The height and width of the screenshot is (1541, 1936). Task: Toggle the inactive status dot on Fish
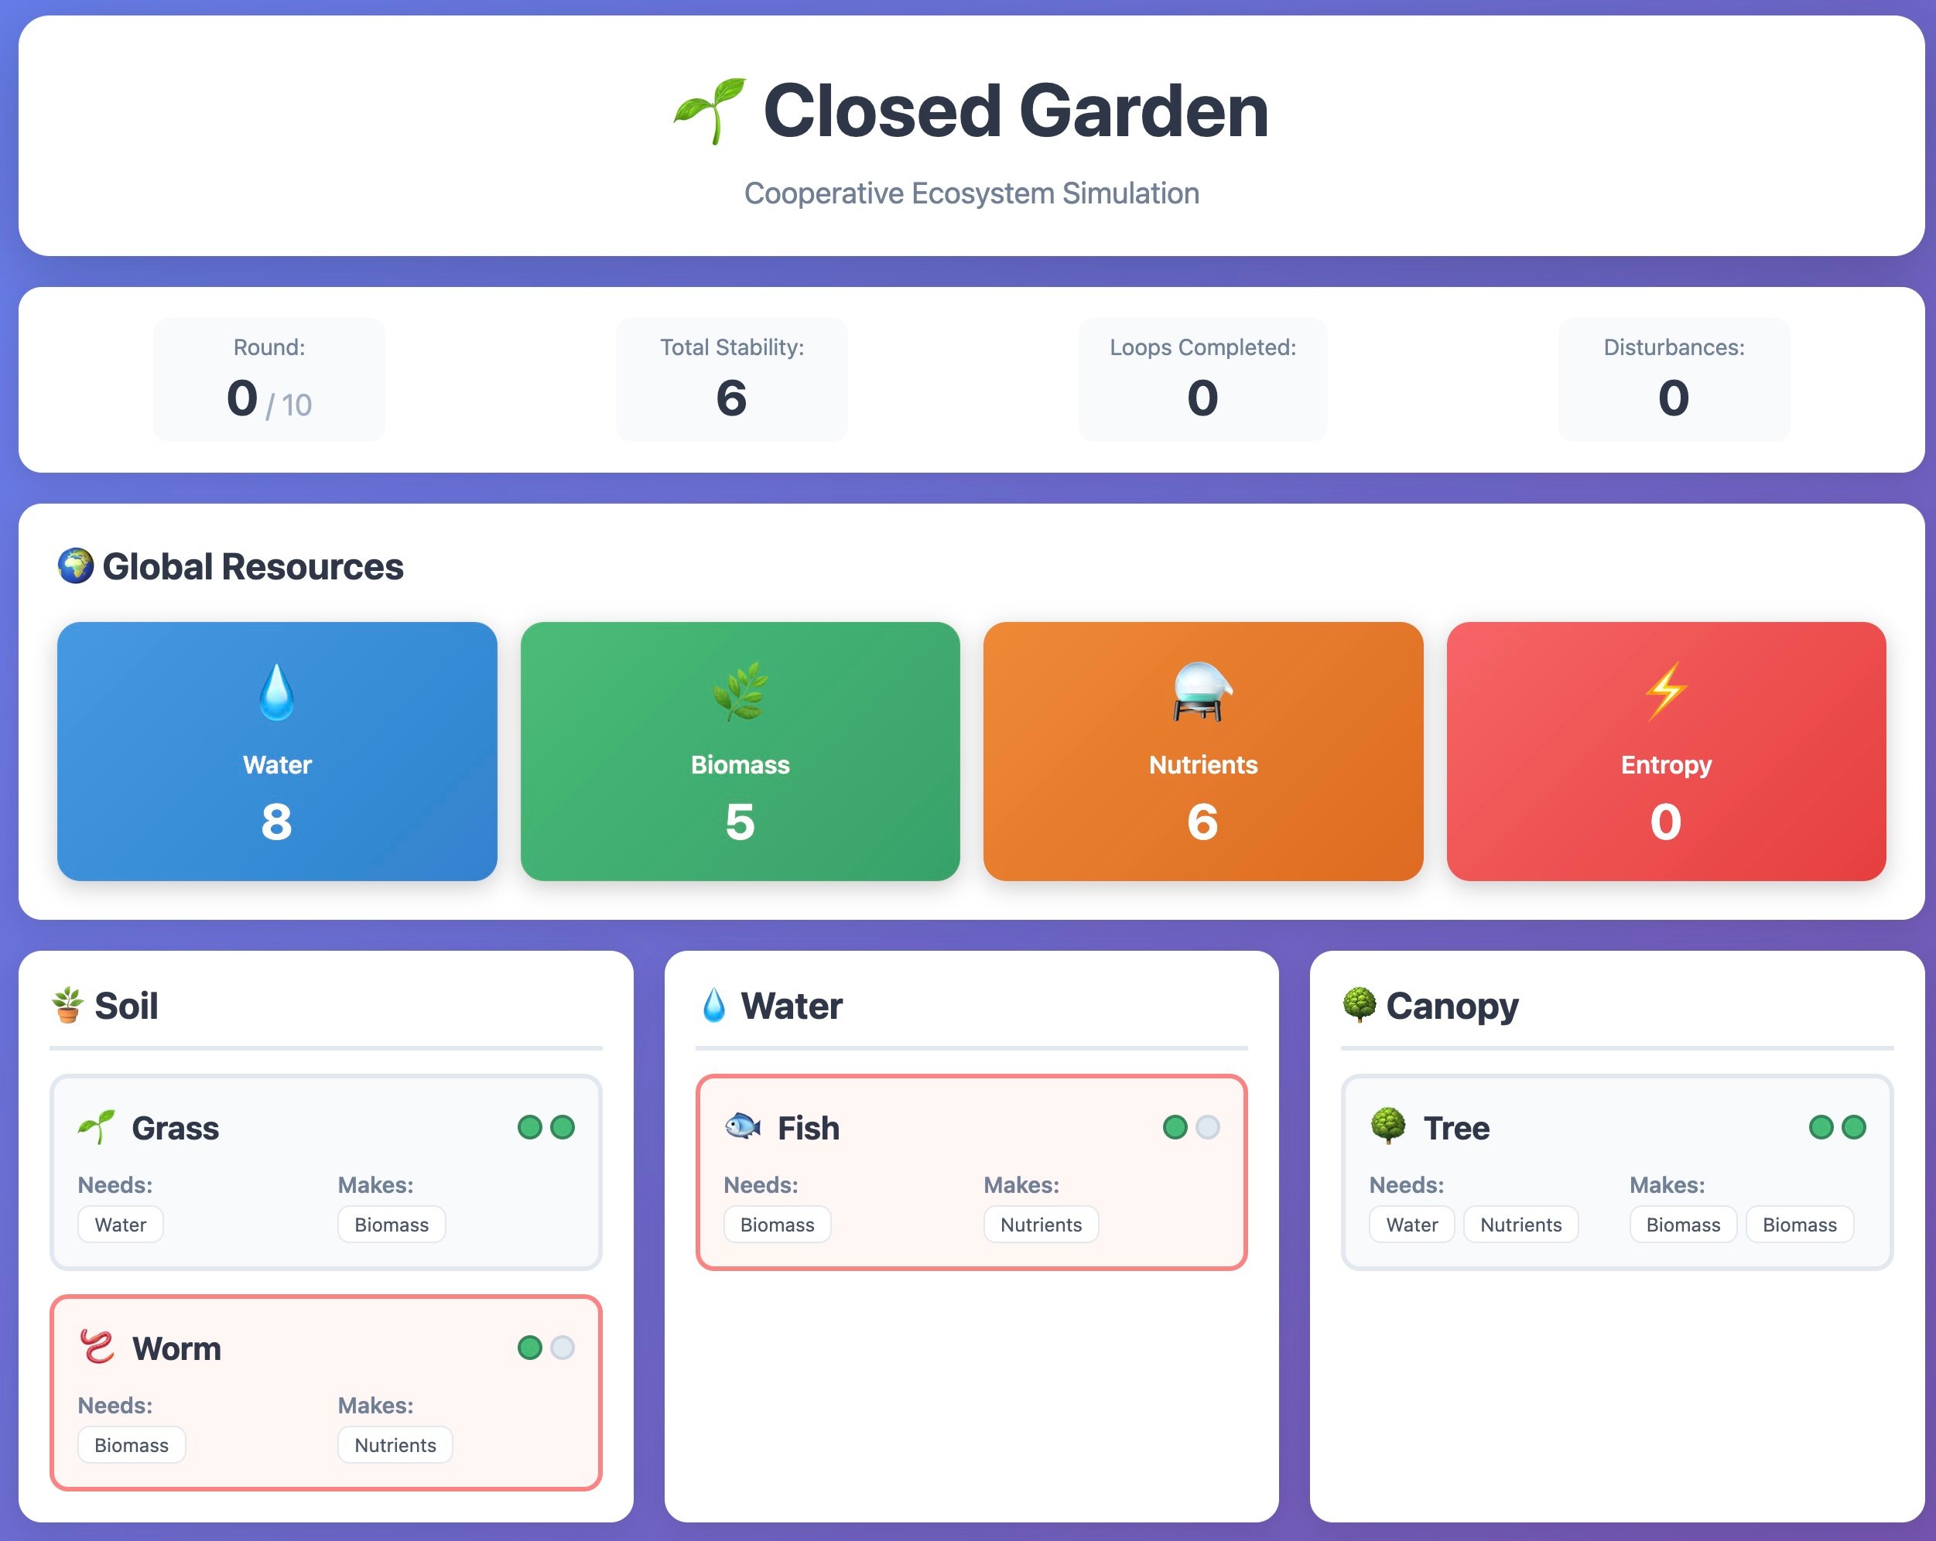(x=1209, y=1127)
